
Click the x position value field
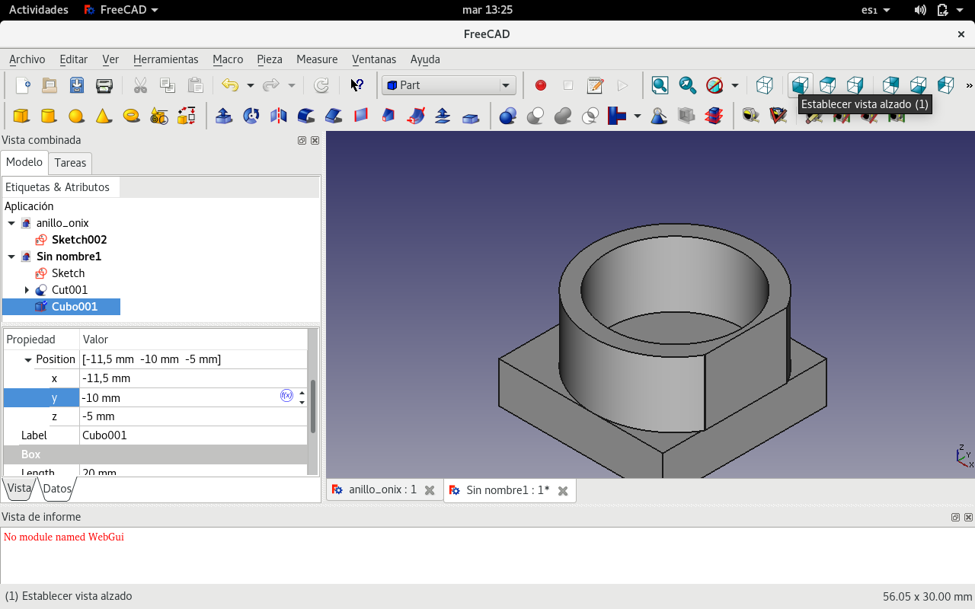click(190, 378)
